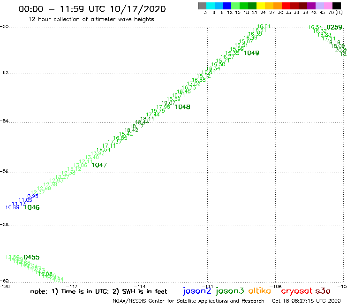The width and height of the screenshot is (347, 305).
Task: Click the -108 longitude axis label
Action: pyautogui.click(x=276, y=287)
